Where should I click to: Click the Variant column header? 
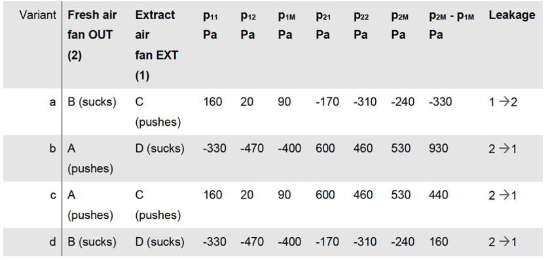(x=38, y=15)
